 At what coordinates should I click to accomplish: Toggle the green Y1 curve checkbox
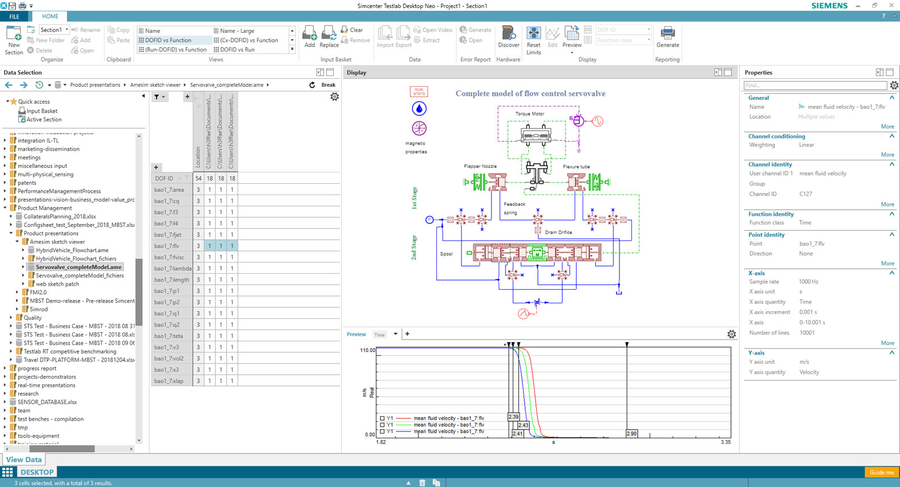coord(383,425)
